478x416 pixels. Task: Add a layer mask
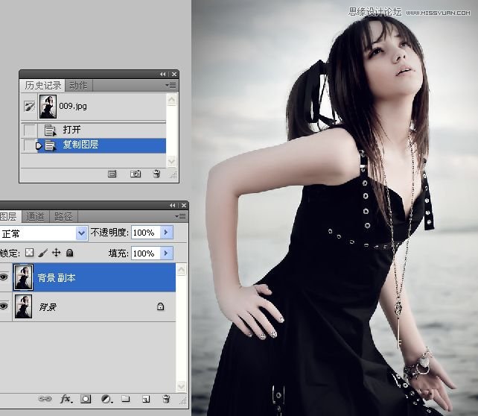coord(86,399)
